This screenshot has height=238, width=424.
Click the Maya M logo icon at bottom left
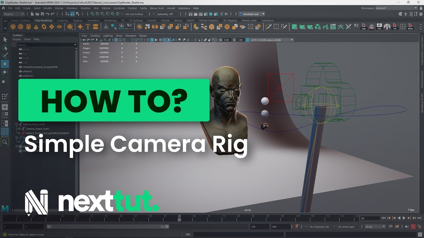tap(5, 208)
